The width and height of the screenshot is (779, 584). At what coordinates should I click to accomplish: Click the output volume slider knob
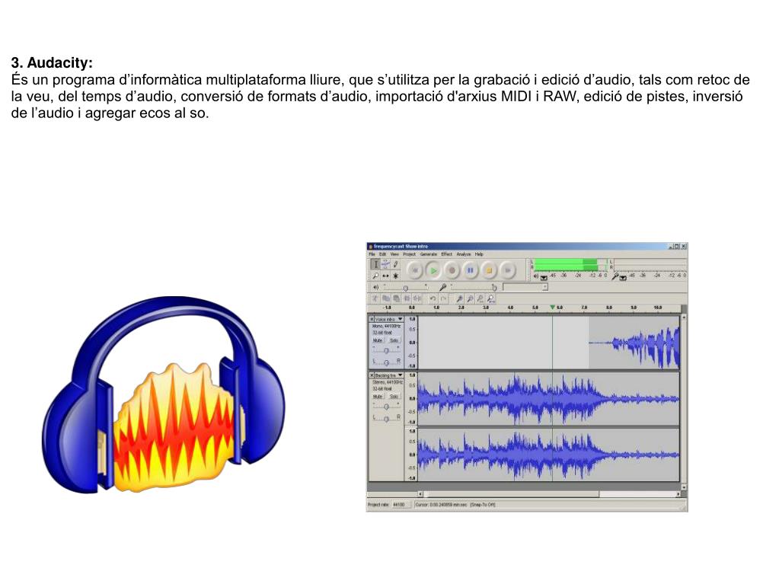point(406,288)
